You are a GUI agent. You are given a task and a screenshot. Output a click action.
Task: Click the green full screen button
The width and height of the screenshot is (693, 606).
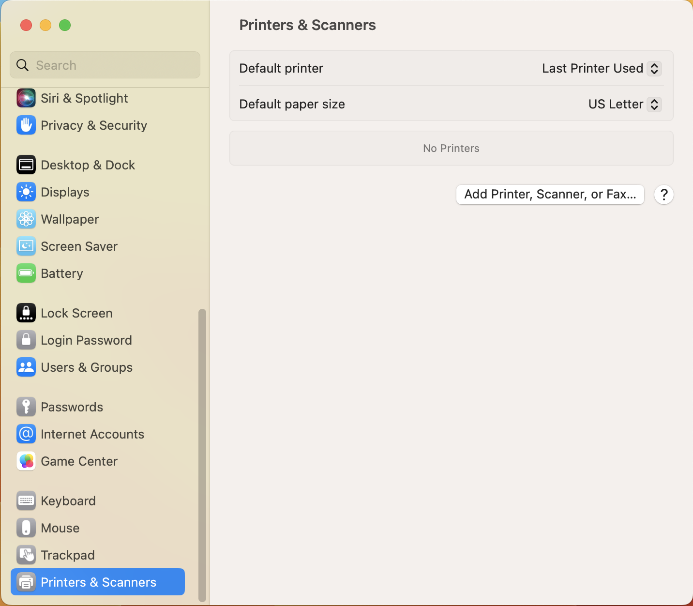[x=65, y=25]
